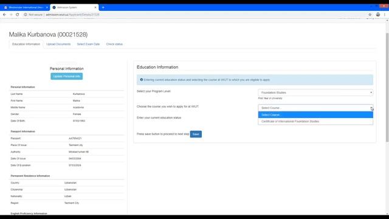Open the Chrome three-dot menu
Screen dimensions: 389x219
click(385, 15)
